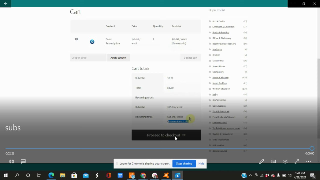The width and height of the screenshot is (320, 180).
Task: Open the taskbar clock and calendar
Action: pos(300,175)
